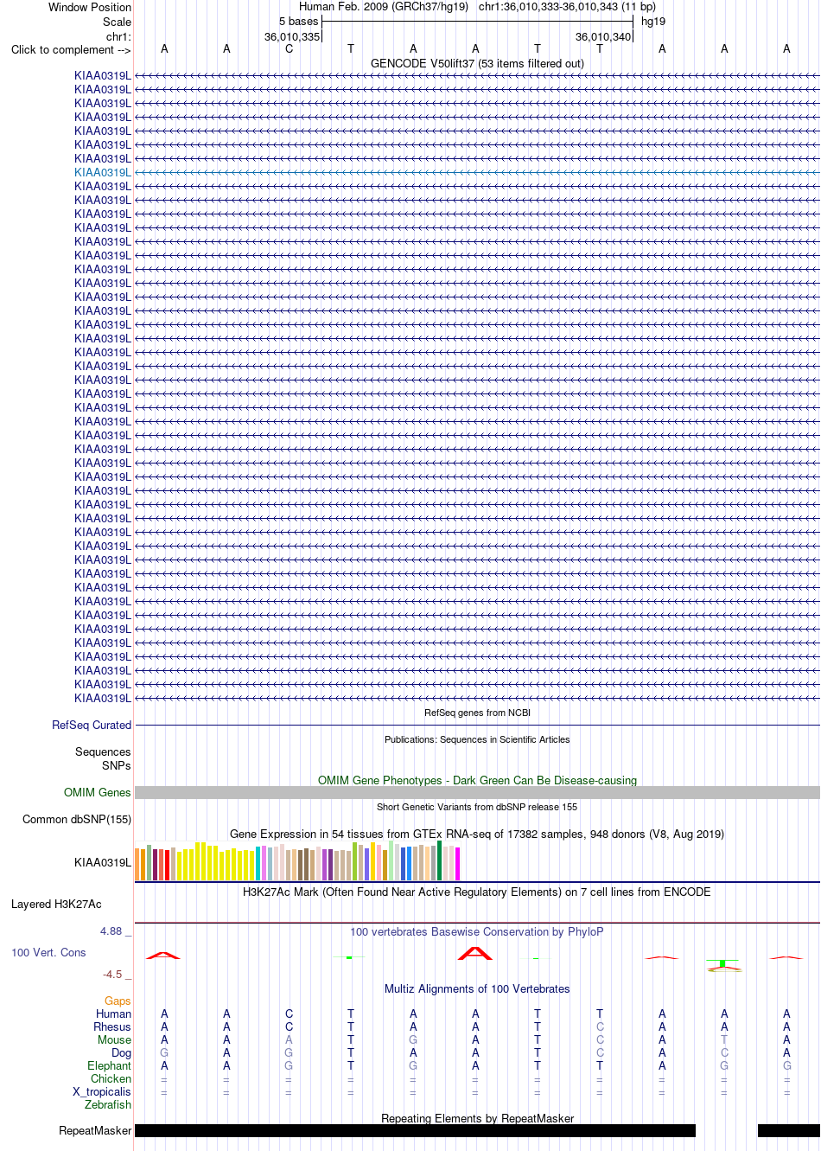Click the gray OMIM Genes item bar
The image size is (821, 1151).
click(477, 792)
